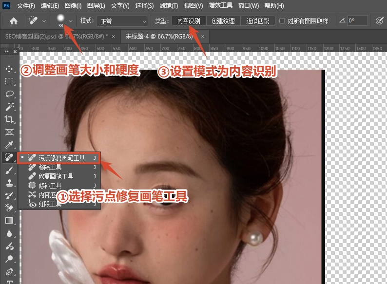
Task: Switch type to 创建纹理
Action: click(223, 21)
